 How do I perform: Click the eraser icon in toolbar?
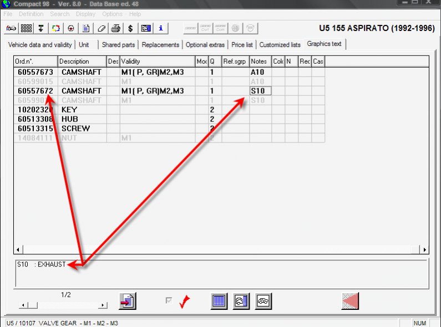(x=101, y=28)
